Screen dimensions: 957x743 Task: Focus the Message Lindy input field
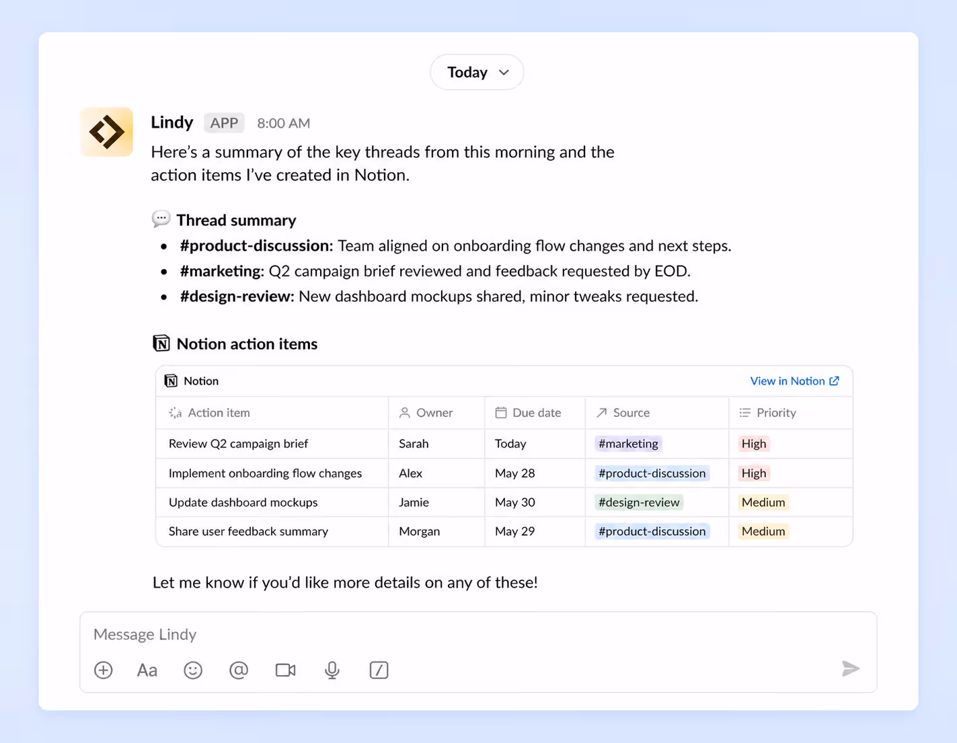click(478, 634)
